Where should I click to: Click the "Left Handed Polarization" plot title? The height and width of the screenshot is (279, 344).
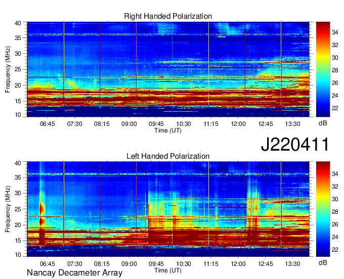point(168,156)
